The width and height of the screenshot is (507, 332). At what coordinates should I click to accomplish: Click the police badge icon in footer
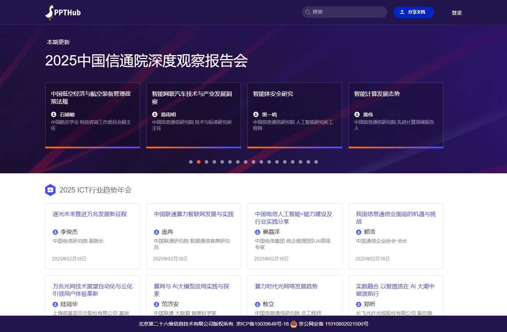pos(294,324)
